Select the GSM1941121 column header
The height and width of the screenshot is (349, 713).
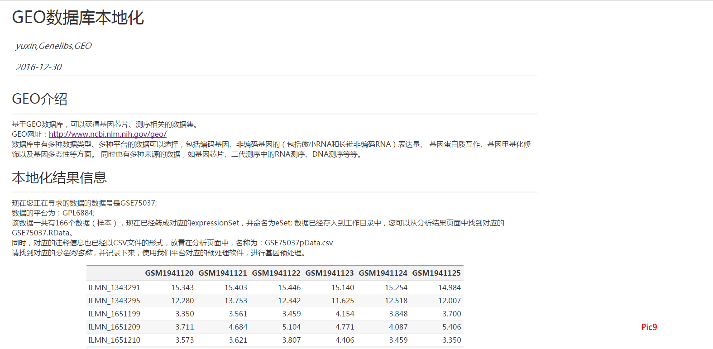[x=222, y=273]
